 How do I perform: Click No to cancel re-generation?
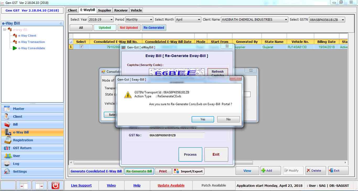click(229, 119)
